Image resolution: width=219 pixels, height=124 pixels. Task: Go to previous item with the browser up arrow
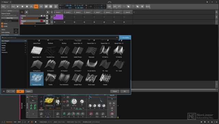[x=9, y=91]
